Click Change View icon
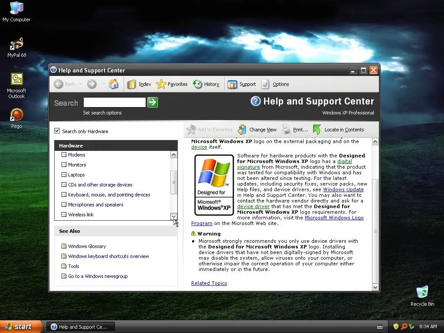 point(242,130)
